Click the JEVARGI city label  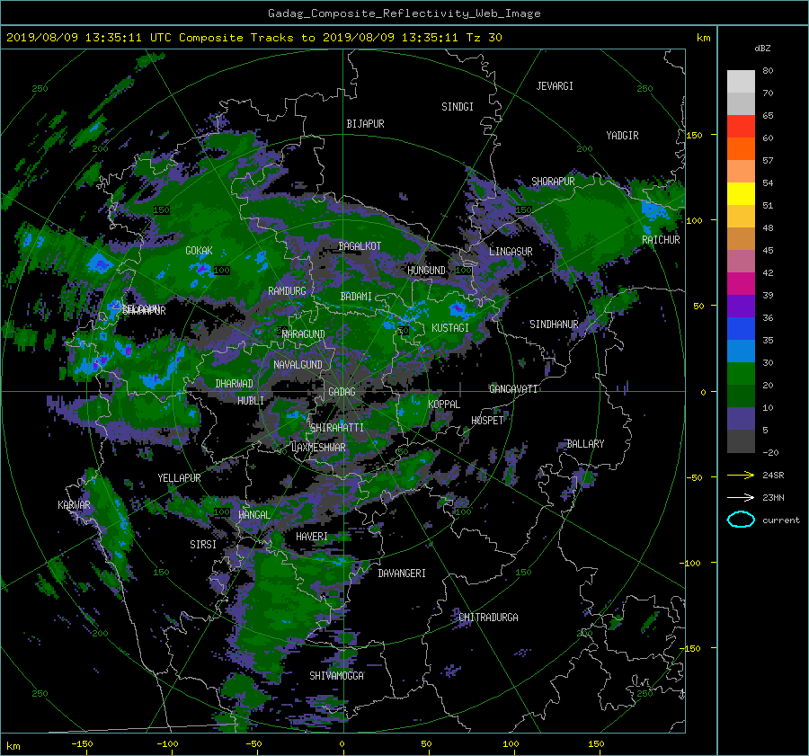click(x=555, y=86)
